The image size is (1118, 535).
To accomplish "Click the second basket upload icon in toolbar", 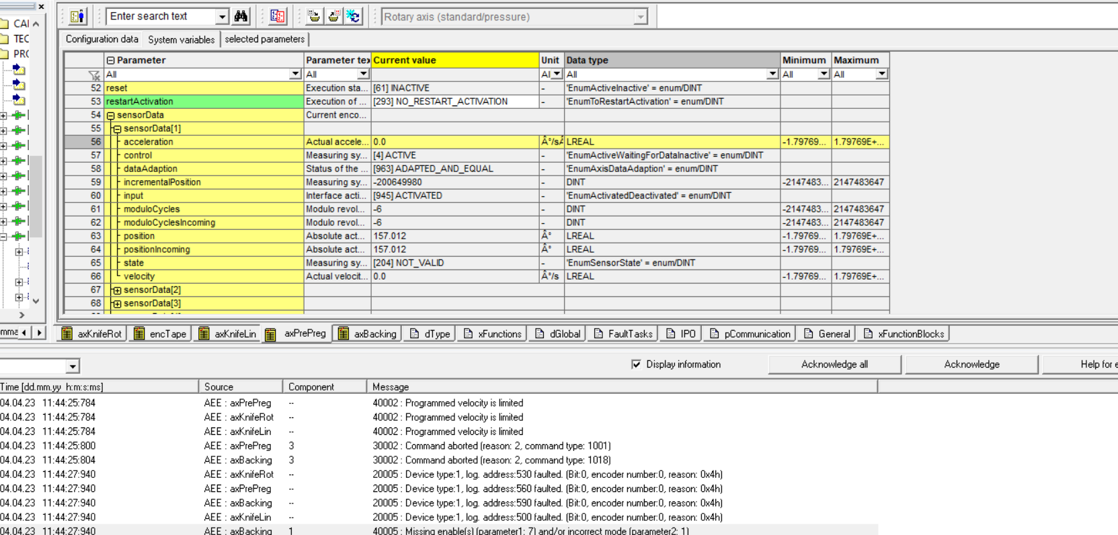I will pyautogui.click(x=333, y=16).
